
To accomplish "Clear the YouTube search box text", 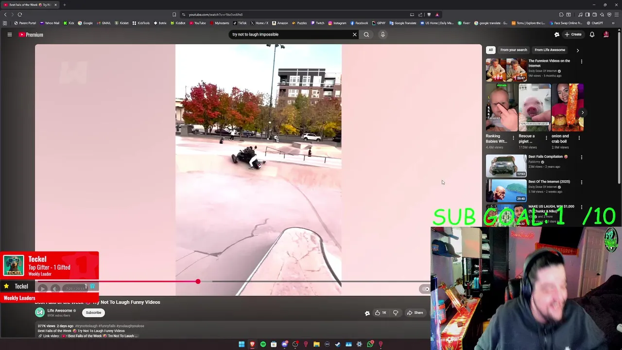I will point(354,35).
